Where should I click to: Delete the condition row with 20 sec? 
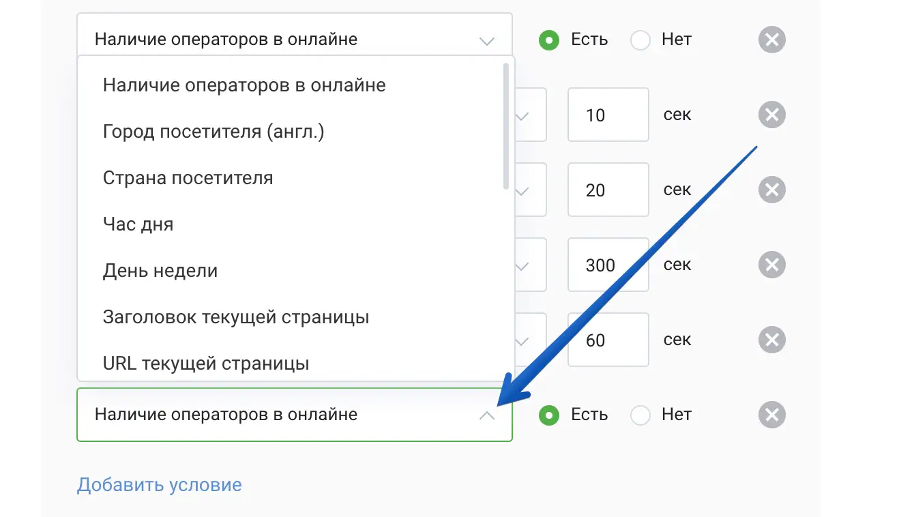(771, 190)
